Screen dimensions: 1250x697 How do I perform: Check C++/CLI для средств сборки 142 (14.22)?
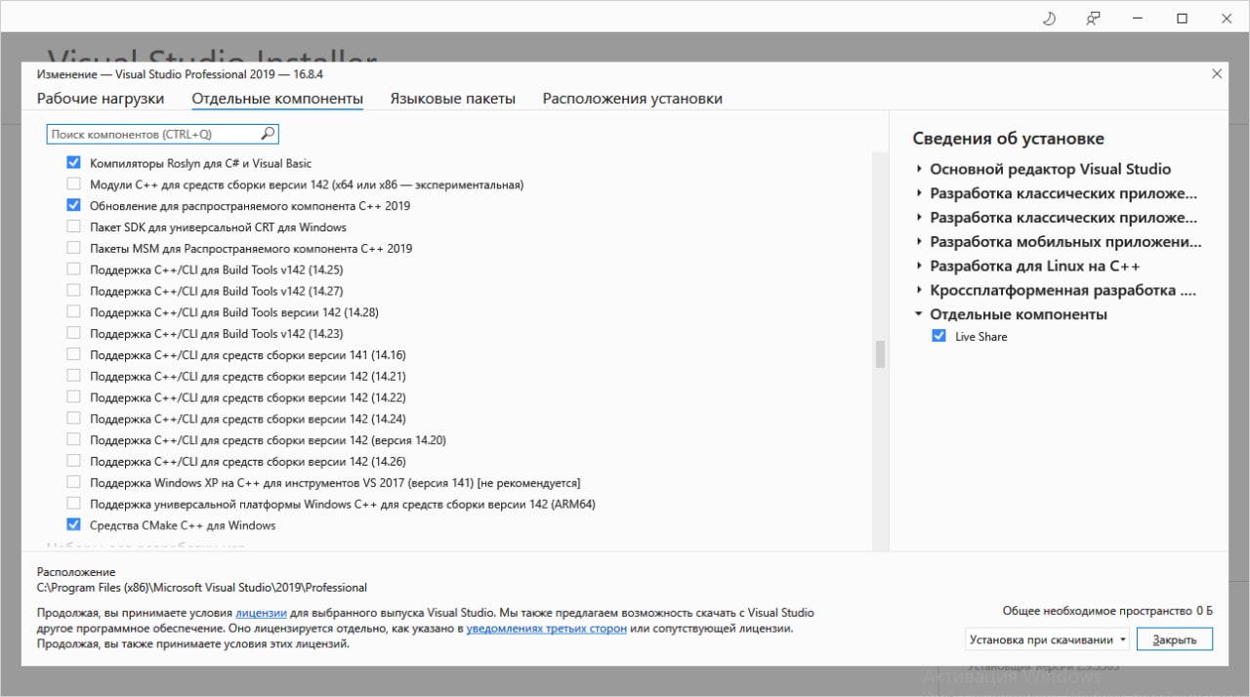(73, 397)
